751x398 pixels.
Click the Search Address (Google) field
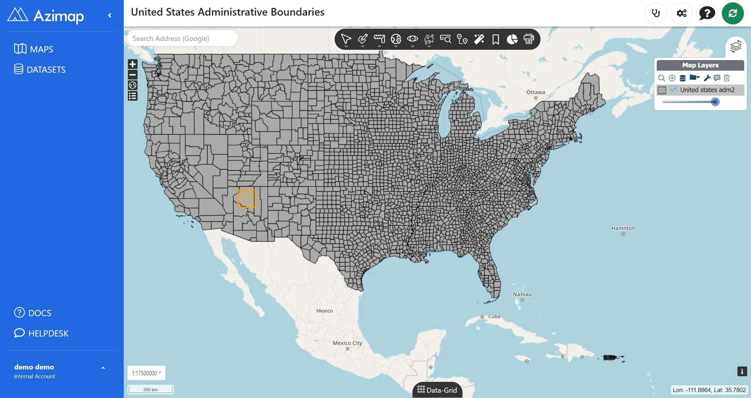click(x=182, y=38)
